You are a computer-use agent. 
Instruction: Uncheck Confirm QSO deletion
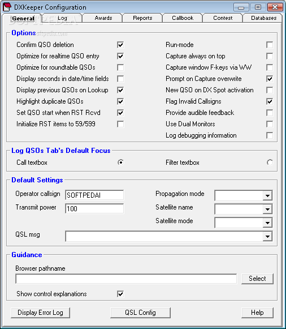tap(120, 45)
